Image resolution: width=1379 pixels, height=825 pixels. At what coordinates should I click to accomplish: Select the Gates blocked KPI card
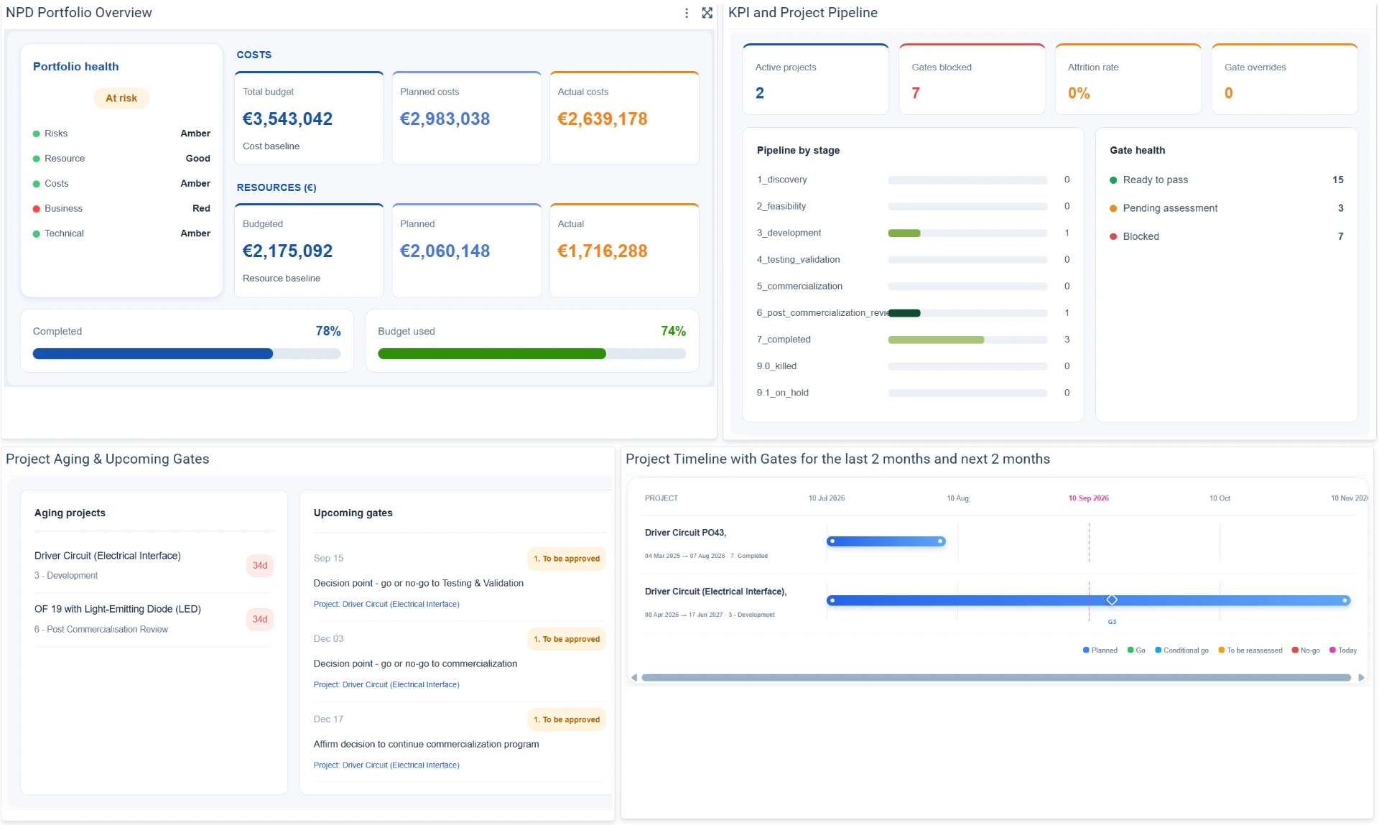972,79
